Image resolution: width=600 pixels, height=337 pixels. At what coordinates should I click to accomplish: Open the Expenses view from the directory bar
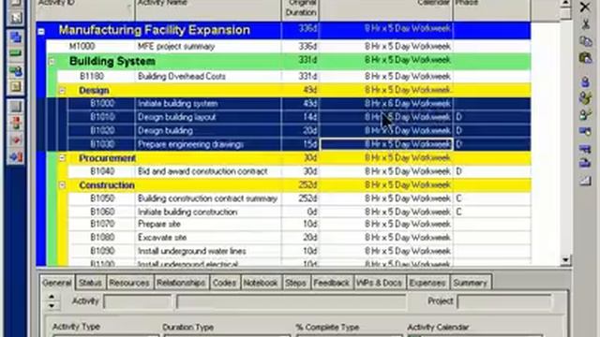point(16,107)
